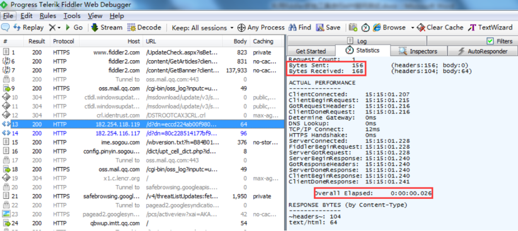Sort sessions by Host column header
The height and width of the screenshot is (231, 518).
coord(111,41)
